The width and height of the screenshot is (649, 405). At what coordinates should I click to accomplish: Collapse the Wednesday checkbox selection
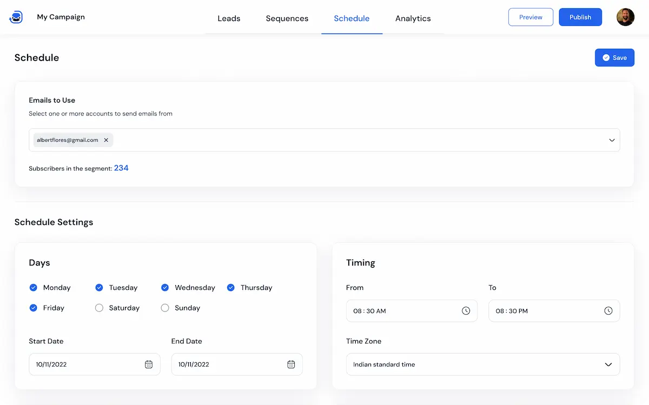pos(164,288)
